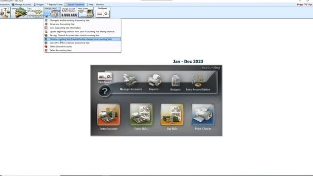Open the Windows menu
The image size is (313, 176).
[100, 4]
